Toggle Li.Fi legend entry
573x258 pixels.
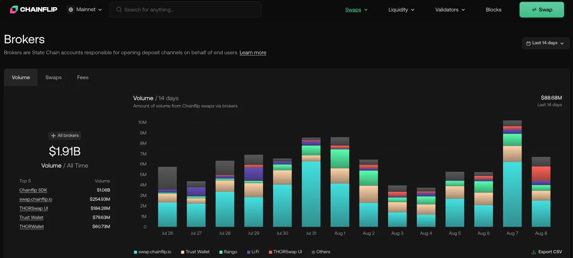click(x=253, y=252)
